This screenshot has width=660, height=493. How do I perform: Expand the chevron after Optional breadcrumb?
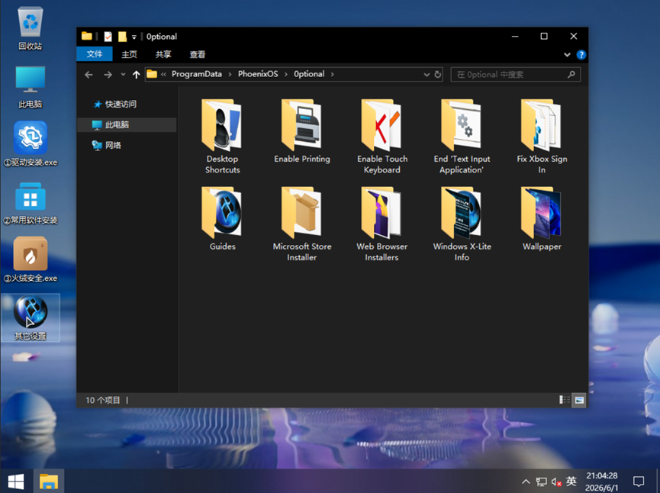click(332, 75)
